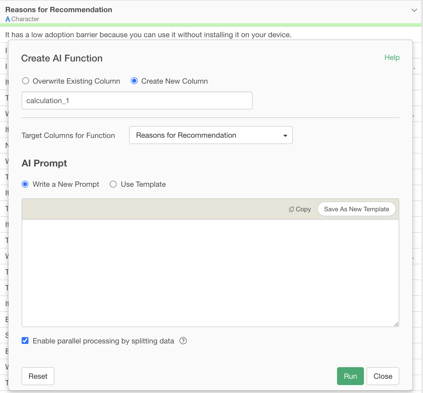
Task: Switch to the Use Template option
Action: coord(113,184)
